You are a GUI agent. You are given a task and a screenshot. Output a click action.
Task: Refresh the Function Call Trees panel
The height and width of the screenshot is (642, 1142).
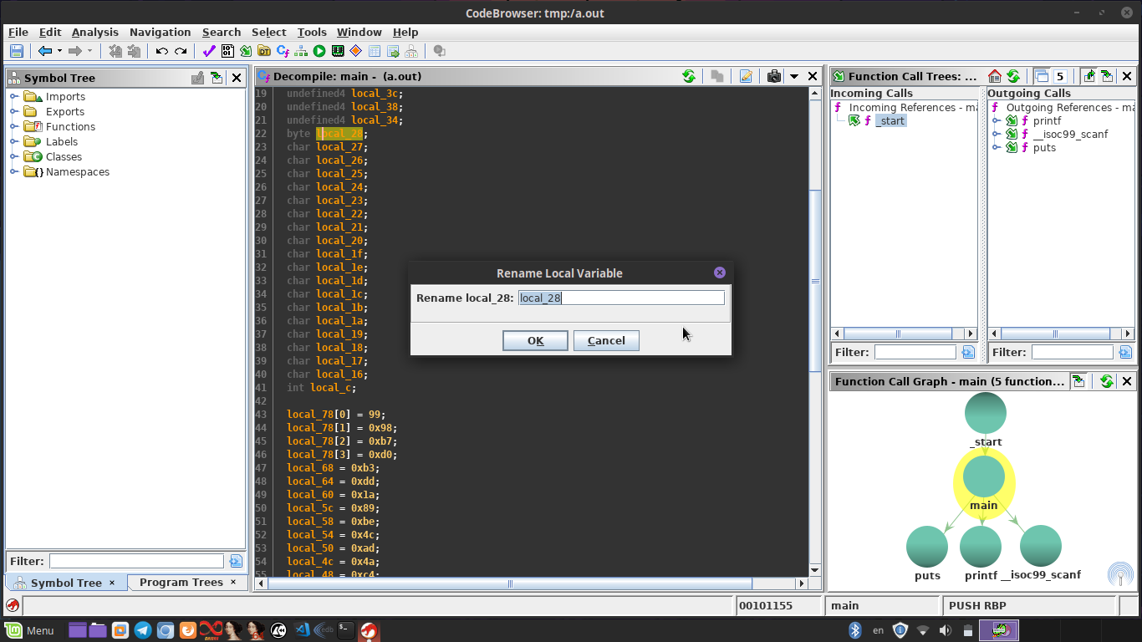pos(1013,76)
